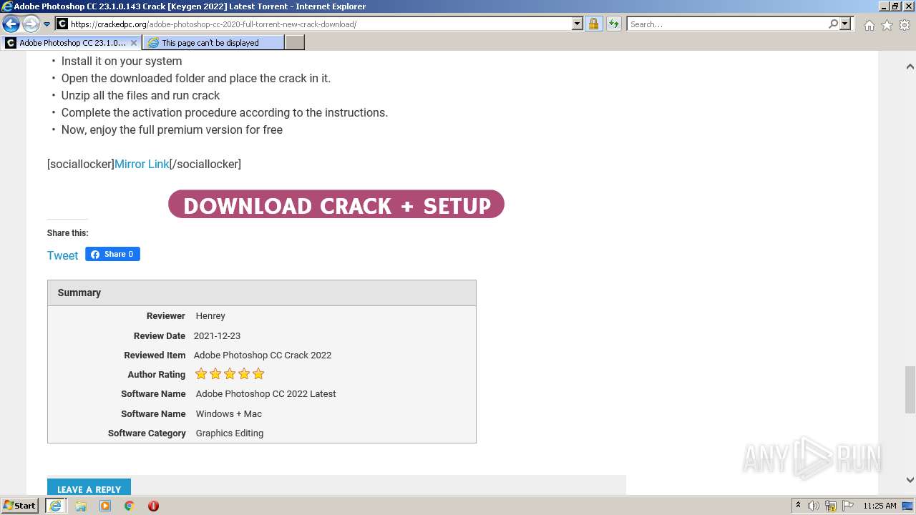Viewport: 916px width, 515px height.
Task: Click the red Opera-style taskbar icon
Action: [153, 506]
